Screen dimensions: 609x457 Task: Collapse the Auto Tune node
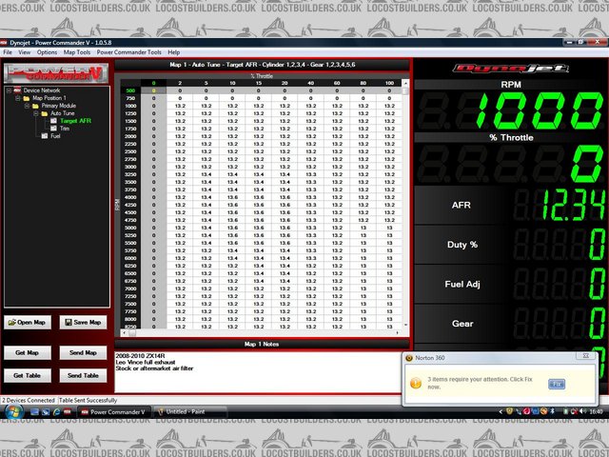(x=36, y=113)
